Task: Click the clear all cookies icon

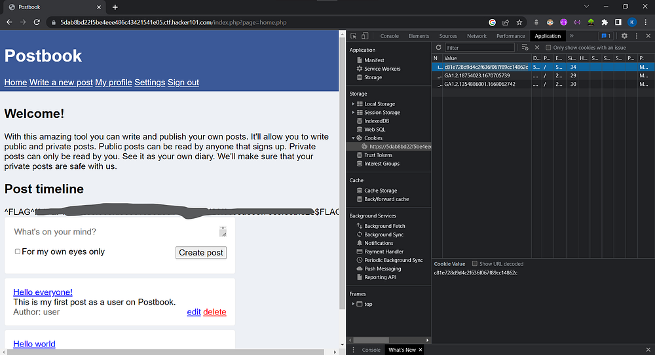Action: tap(525, 48)
